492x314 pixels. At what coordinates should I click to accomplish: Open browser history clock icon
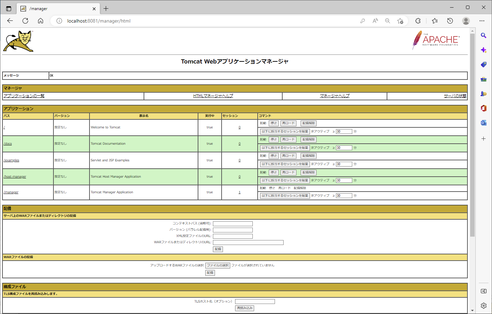[450, 21]
